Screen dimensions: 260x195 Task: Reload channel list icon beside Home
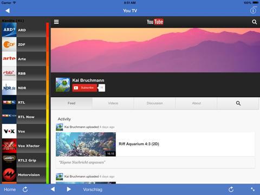25,190
